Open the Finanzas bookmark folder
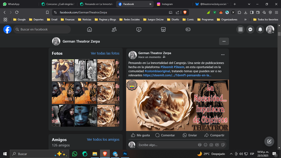The width and height of the screenshot is (281, 158). point(68,19)
